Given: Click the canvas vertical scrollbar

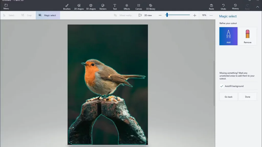Looking at the screenshot, I should pyautogui.click(x=214, y=83).
